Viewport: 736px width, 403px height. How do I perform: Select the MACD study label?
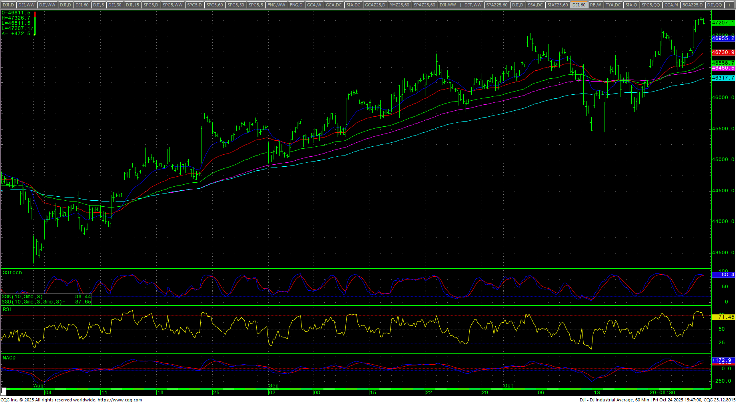point(9,358)
